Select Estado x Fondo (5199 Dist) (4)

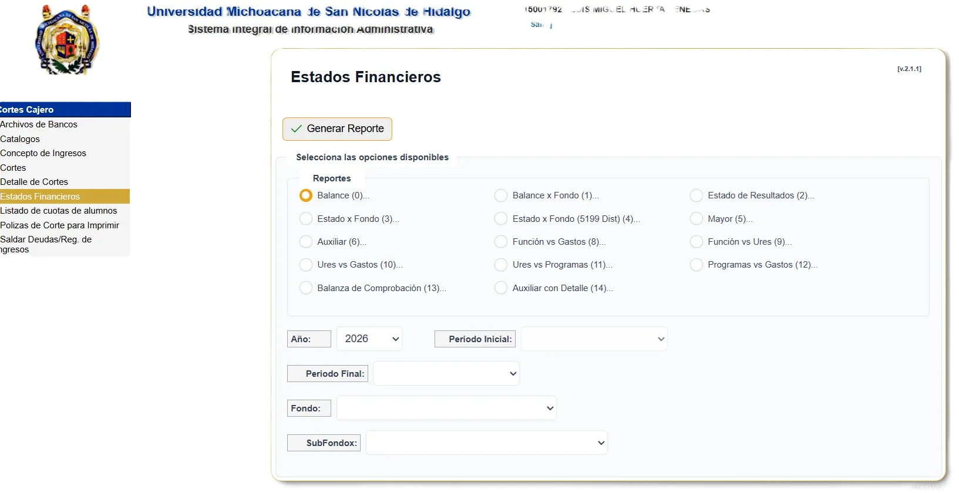[501, 219]
